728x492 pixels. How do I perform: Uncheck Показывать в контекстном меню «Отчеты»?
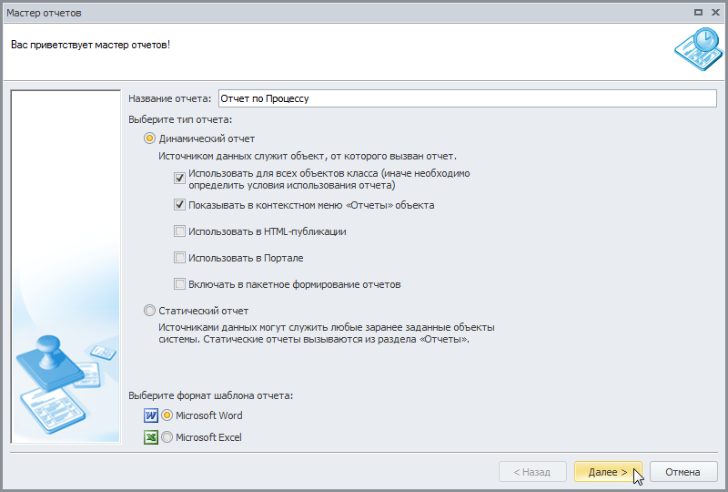179,205
